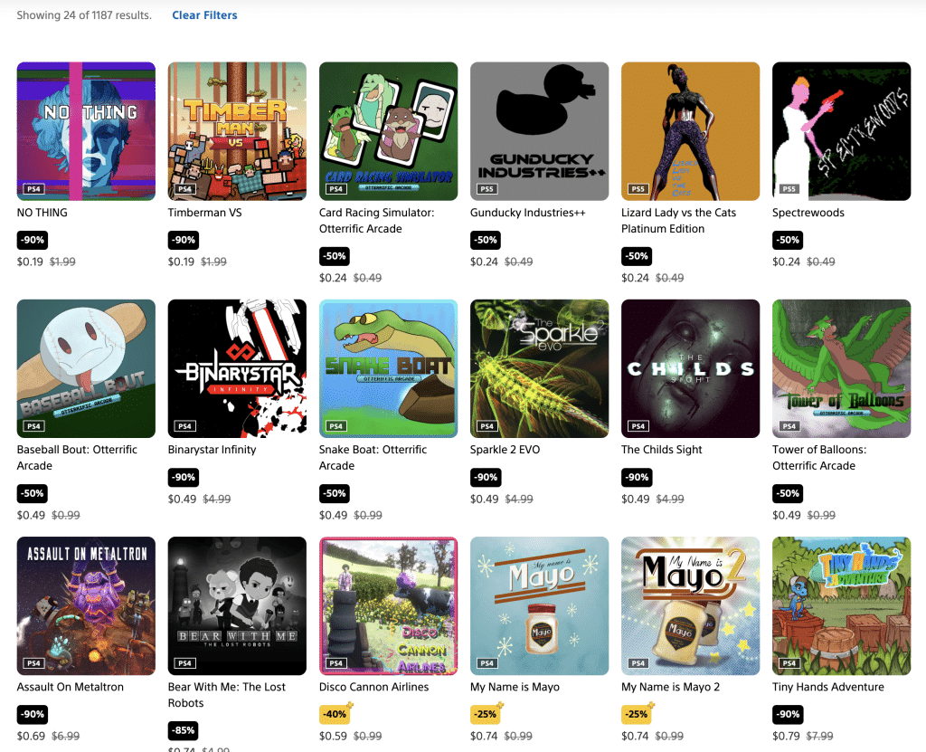926x752 pixels.
Task: Select the Snake Boat: Otterrific Arcade thumbnail
Action: click(388, 368)
